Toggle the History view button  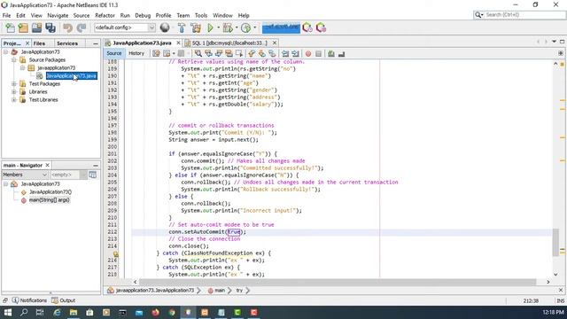(x=136, y=53)
